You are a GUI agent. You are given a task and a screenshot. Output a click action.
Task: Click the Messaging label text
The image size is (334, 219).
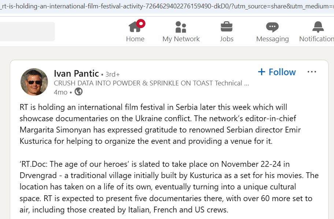[272, 39]
